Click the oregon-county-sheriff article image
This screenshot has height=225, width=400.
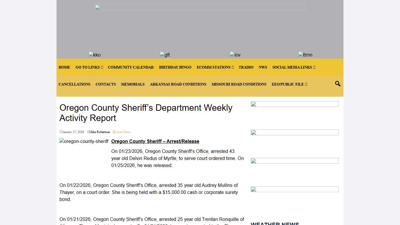(x=84, y=141)
